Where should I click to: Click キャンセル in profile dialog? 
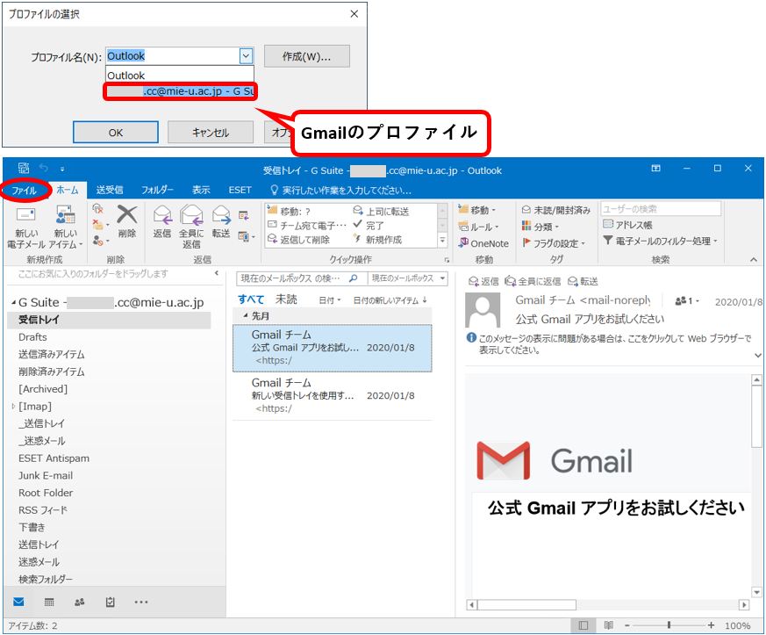click(211, 132)
